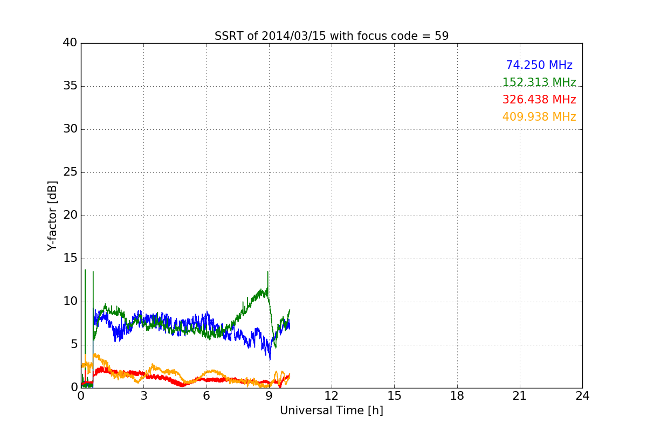Click the x-axis tick label 12
The height and width of the screenshot is (431, 647).
coord(332,396)
